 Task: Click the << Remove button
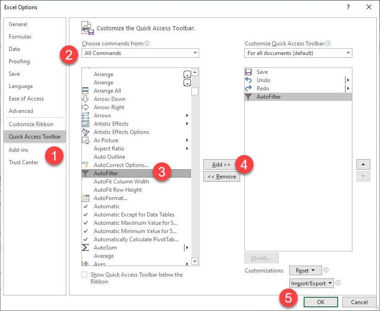tap(222, 177)
